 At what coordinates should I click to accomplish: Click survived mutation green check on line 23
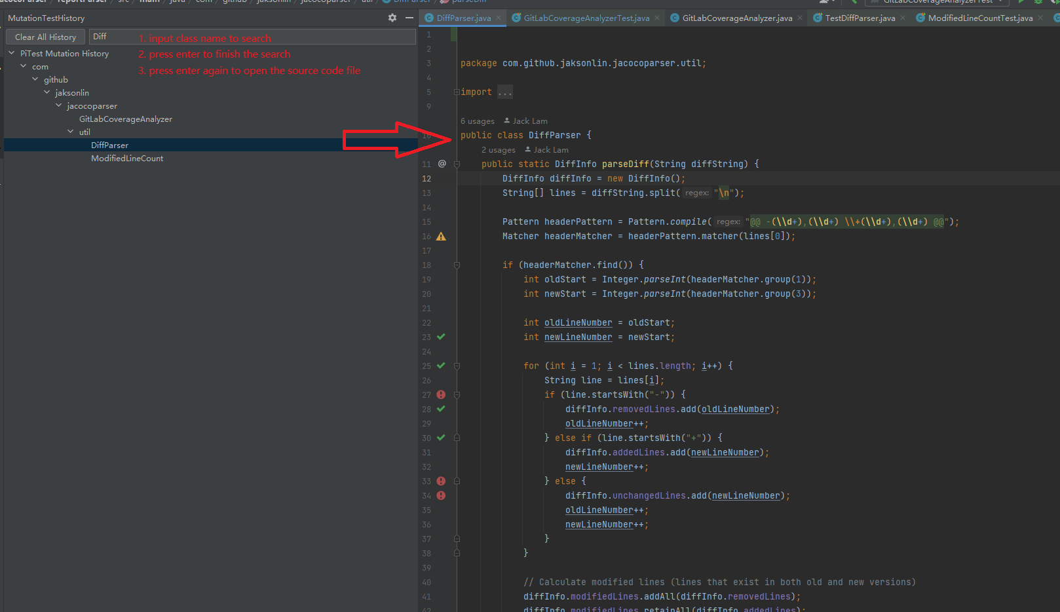pyautogui.click(x=441, y=337)
